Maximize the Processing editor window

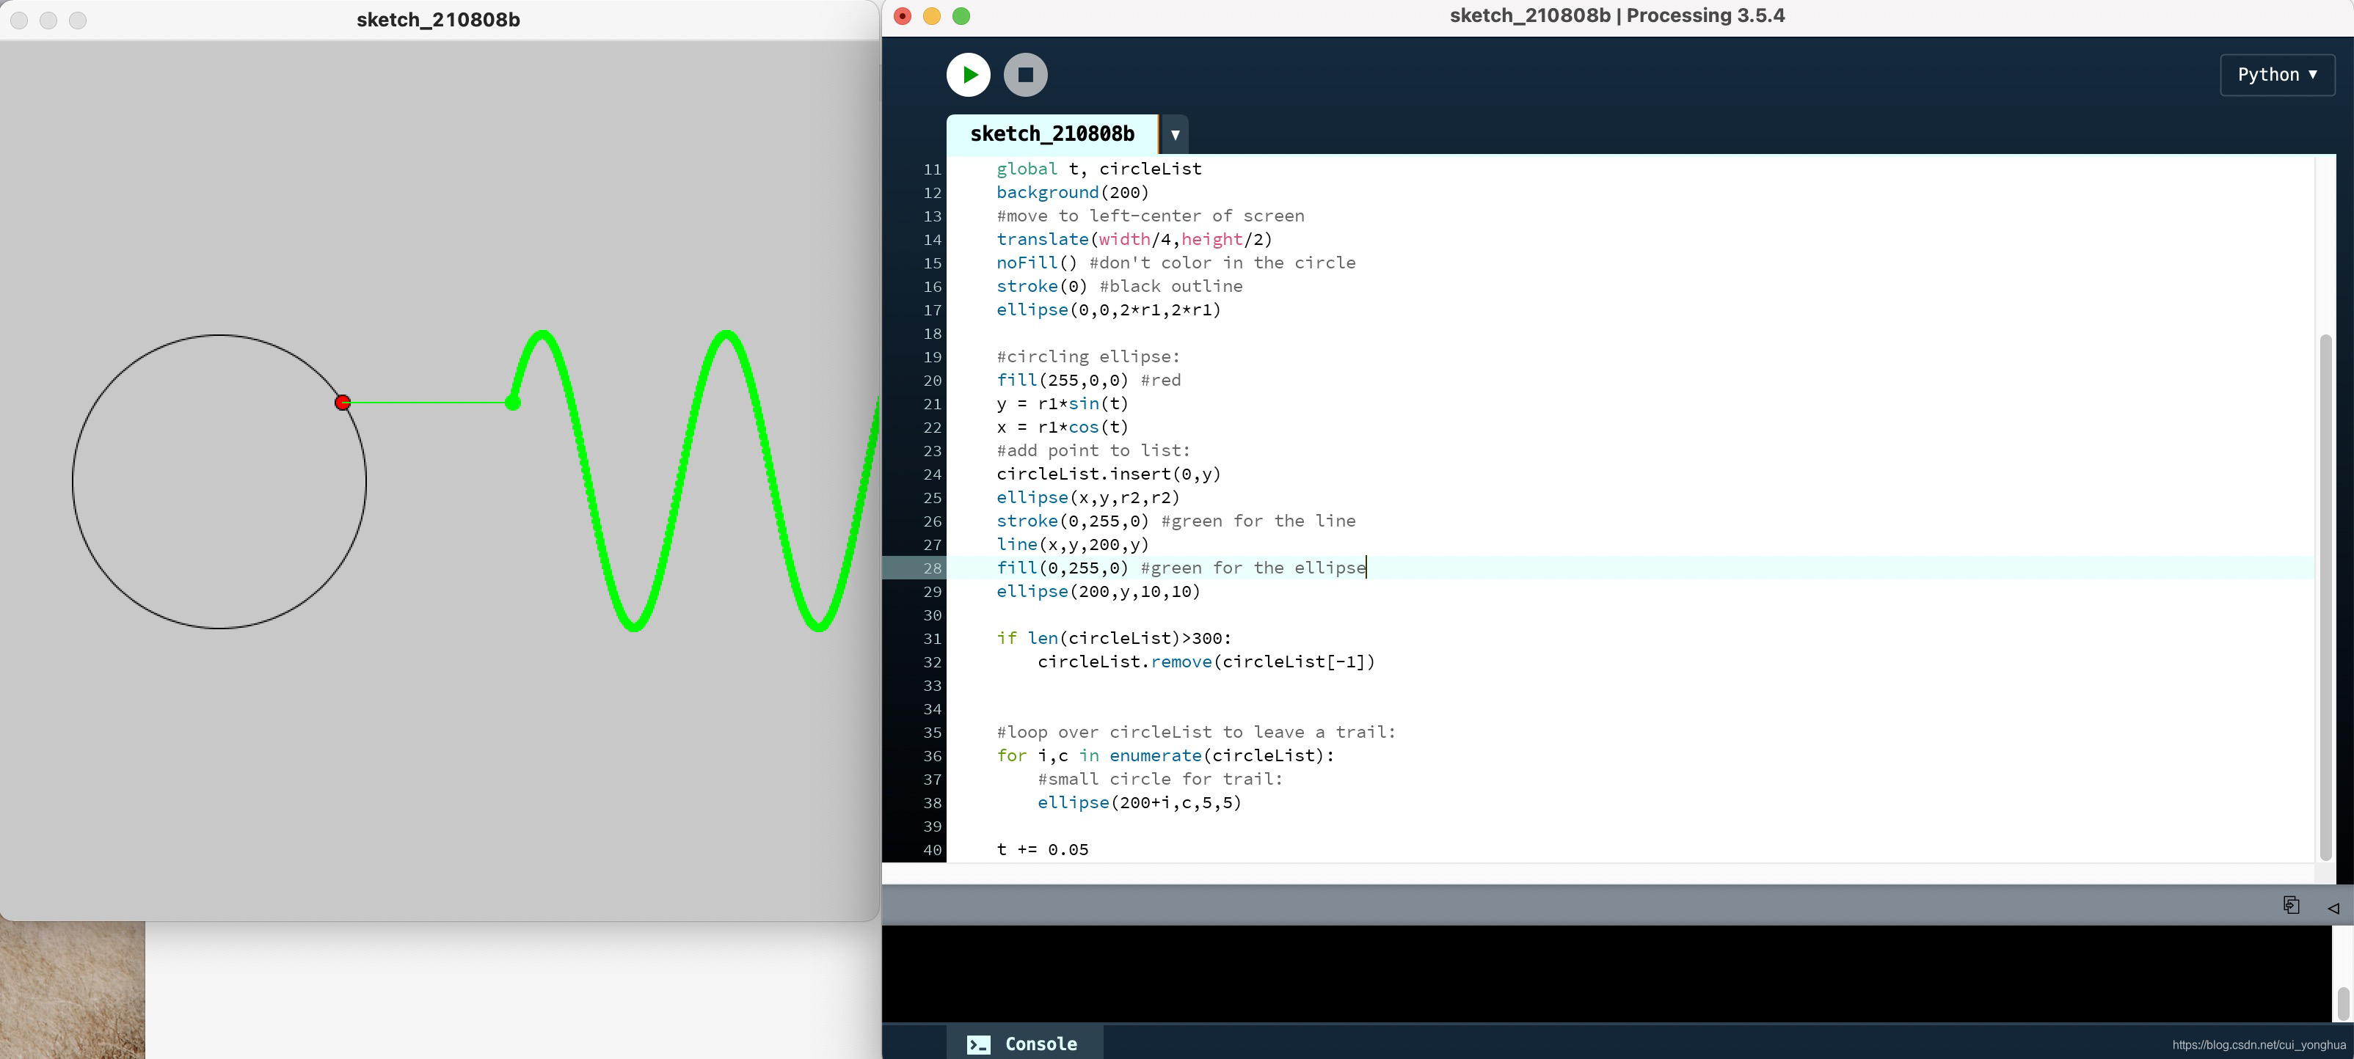pyautogui.click(x=961, y=15)
